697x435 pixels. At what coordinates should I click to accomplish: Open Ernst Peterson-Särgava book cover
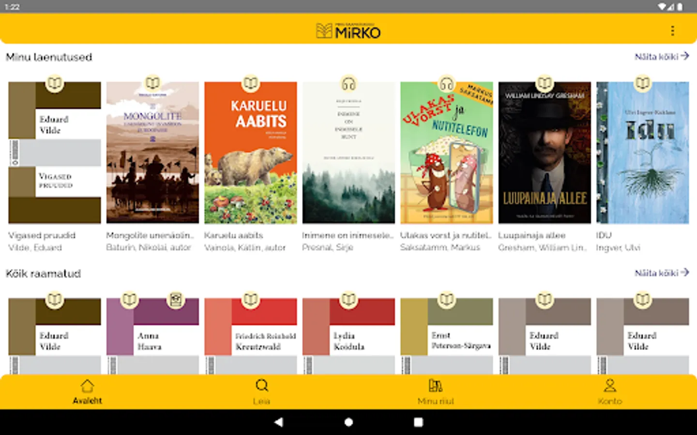pyautogui.click(x=447, y=336)
